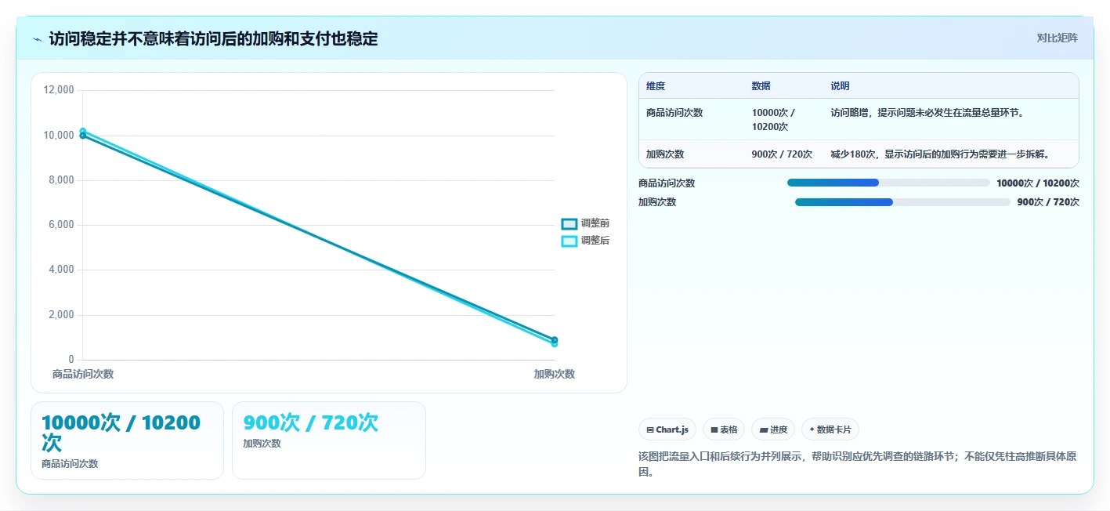Click the x-axis label 加购次数

pyautogui.click(x=555, y=375)
